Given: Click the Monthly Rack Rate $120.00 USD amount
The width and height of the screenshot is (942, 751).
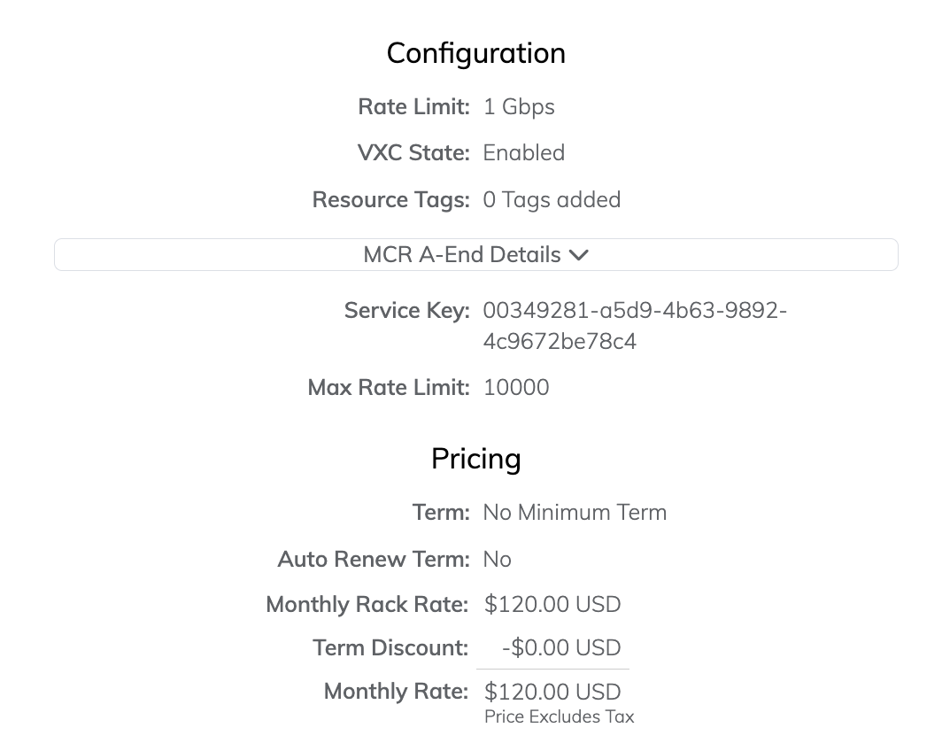Looking at the screenshot, I should tap(552, 605).
